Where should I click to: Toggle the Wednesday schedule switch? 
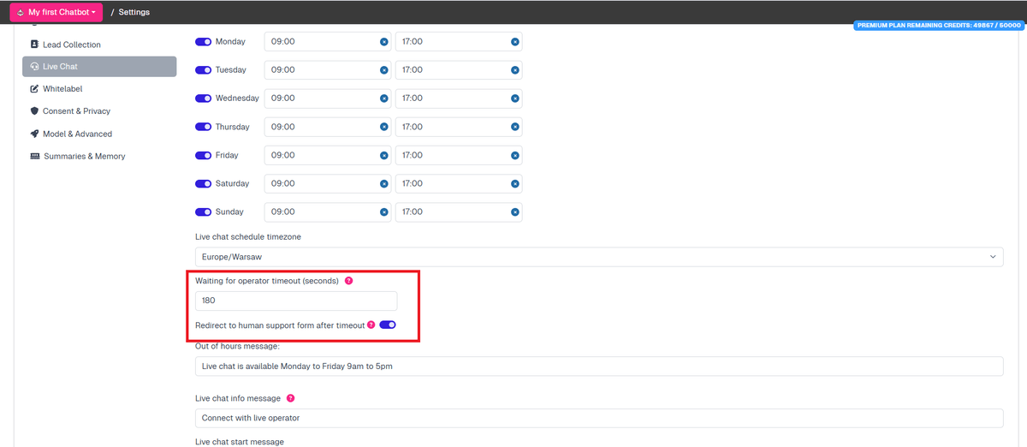(x=204, y=98)
